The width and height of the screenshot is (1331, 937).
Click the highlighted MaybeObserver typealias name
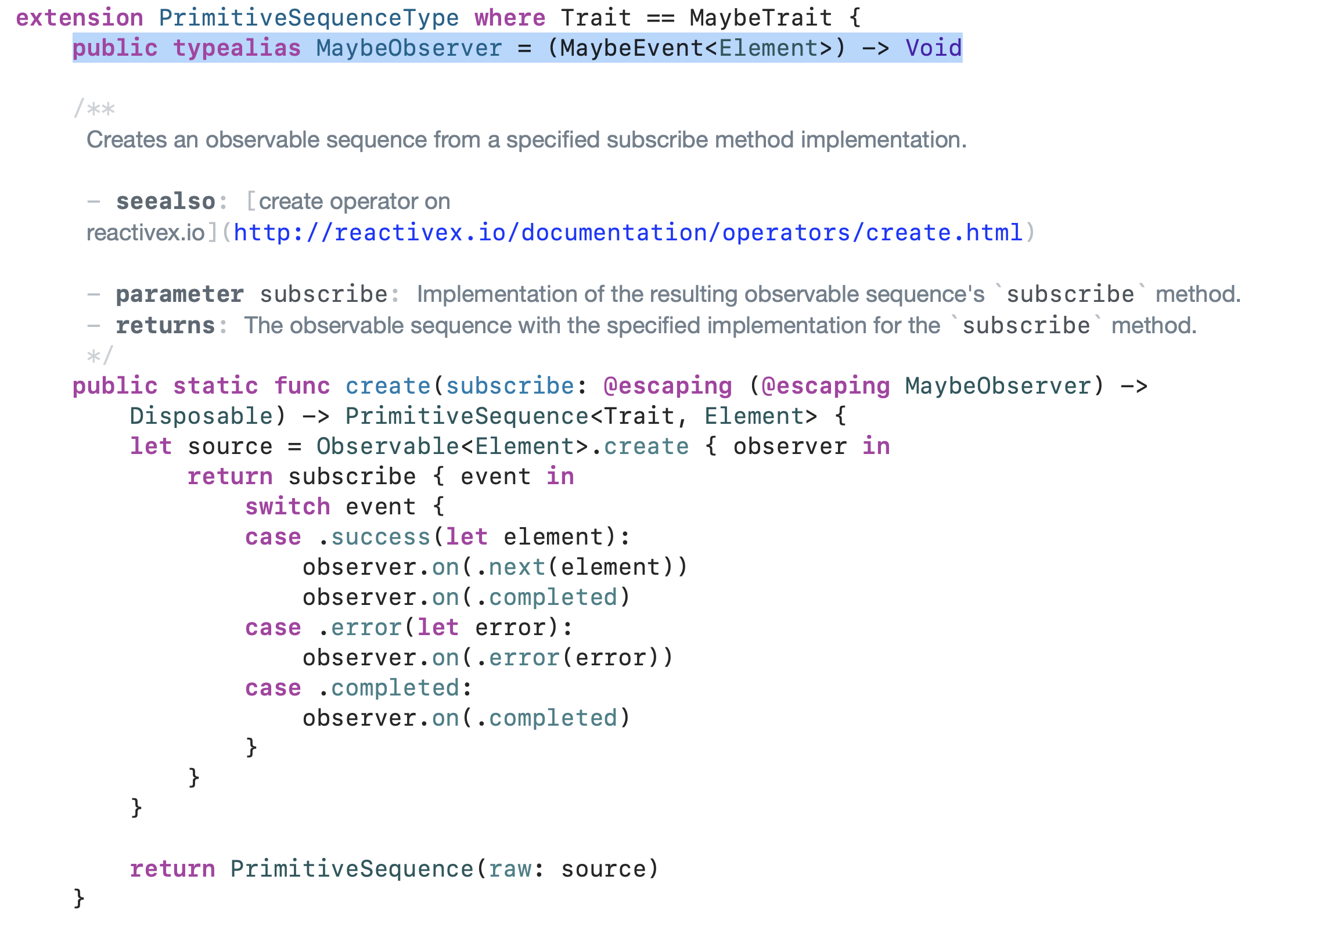(x=409, y=48)
